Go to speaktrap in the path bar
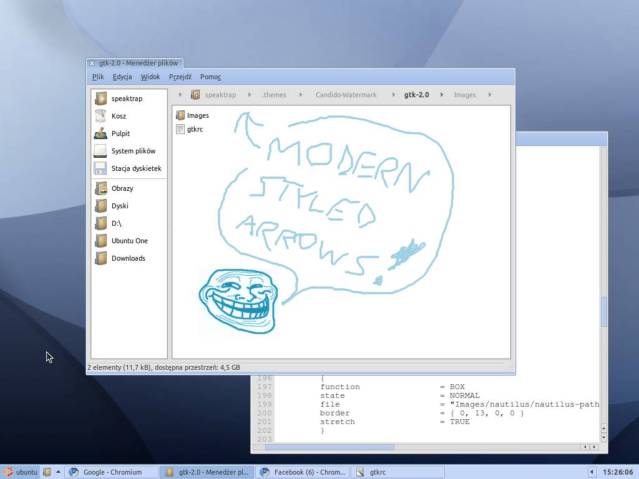This screenshot has width=639, height=479. tap(220, 95)
